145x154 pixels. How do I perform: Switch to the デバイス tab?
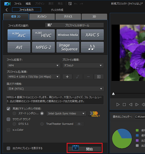(x=68, y=17)
